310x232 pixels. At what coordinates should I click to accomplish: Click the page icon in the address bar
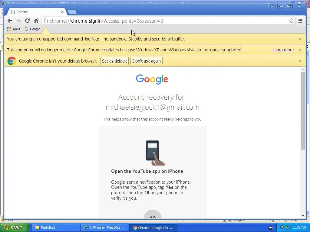46,21
